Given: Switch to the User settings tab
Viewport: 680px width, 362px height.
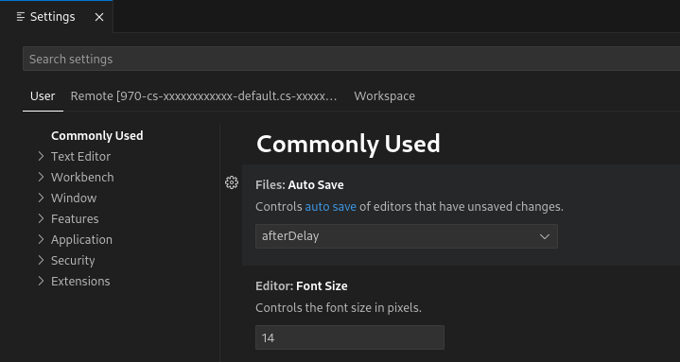Looking at the screenshot, I should pos(43,95).
